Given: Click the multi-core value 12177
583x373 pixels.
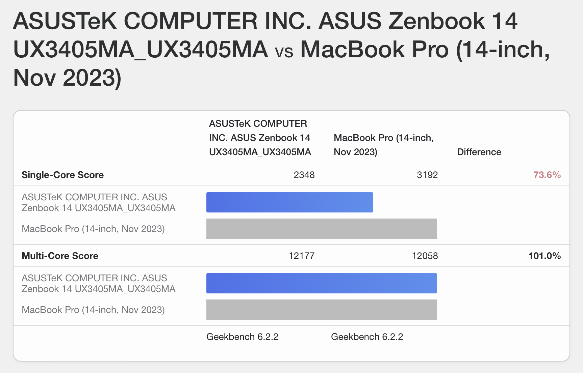Looking at the screenshot, I should 302,256.
